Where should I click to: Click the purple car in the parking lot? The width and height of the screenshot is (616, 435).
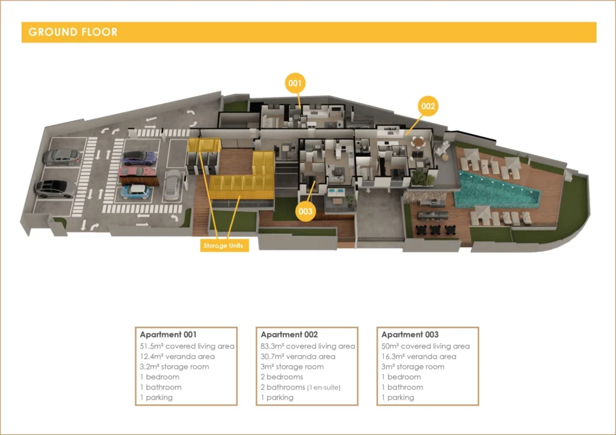click(x=140, y=158)
